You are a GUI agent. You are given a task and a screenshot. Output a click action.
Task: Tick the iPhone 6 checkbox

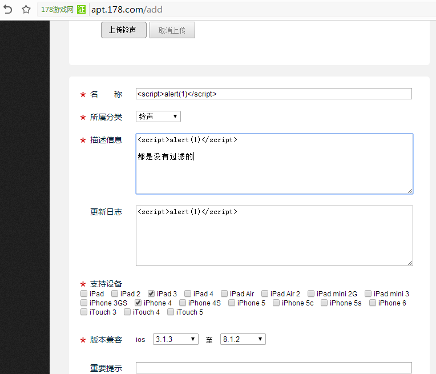[x=372, y=303]
